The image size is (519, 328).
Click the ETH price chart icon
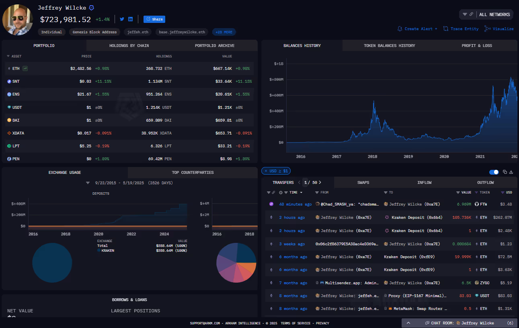[25, 69]
